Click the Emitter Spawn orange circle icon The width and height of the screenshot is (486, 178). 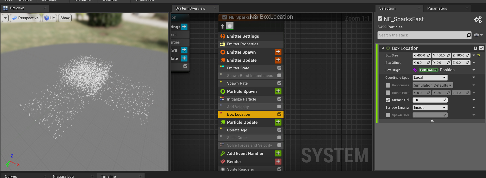coord(223,52)
